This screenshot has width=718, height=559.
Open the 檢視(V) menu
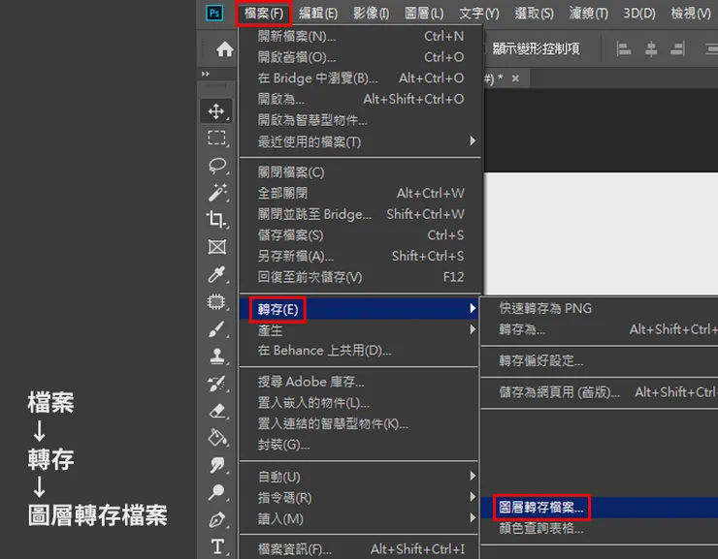point(691,14)
